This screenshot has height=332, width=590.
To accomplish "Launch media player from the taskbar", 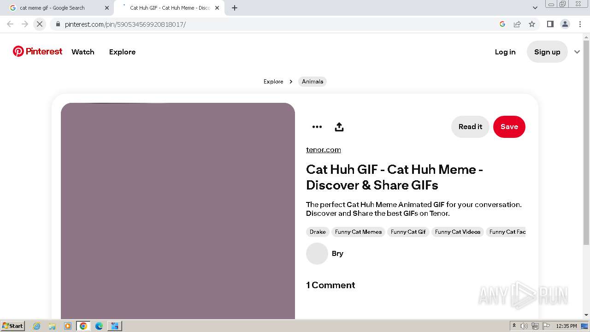I will pyautogui.click(x=68, y=326).
